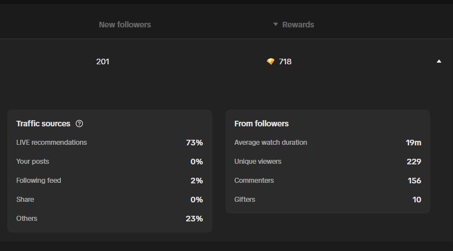This screenshot has height=251, width=453.
Task: Select the Commenters row label
Action: tap(254, 181)
